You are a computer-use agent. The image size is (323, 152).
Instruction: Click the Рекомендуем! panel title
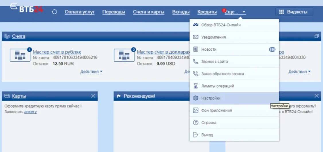click(x=139, y=96)
